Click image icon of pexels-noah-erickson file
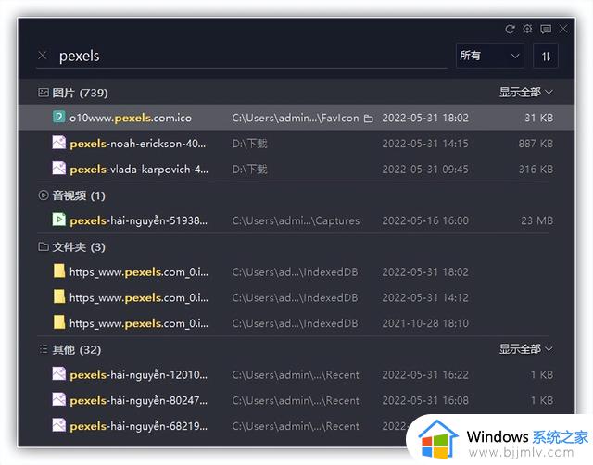Image resolution: width=593 pixels, height=465 pixels. [58, 143]
